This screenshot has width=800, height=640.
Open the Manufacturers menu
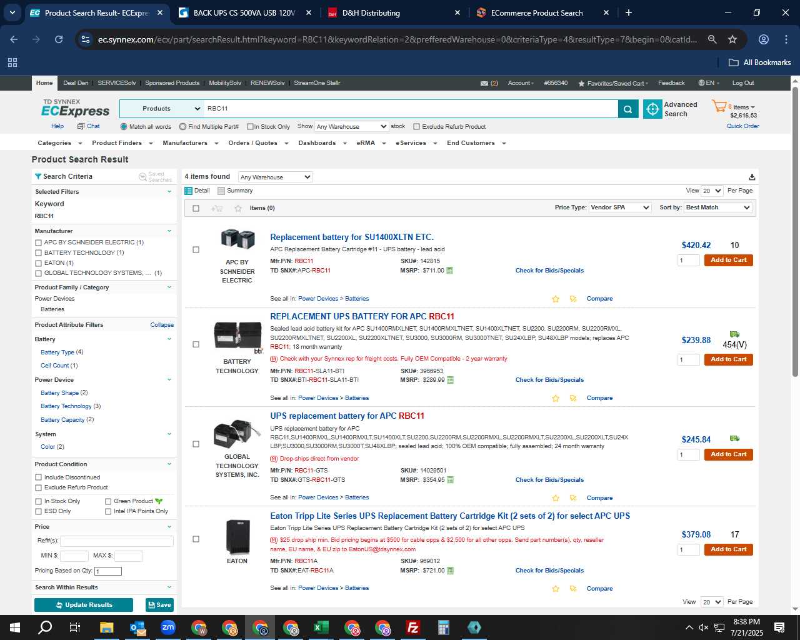pos(190,143)
